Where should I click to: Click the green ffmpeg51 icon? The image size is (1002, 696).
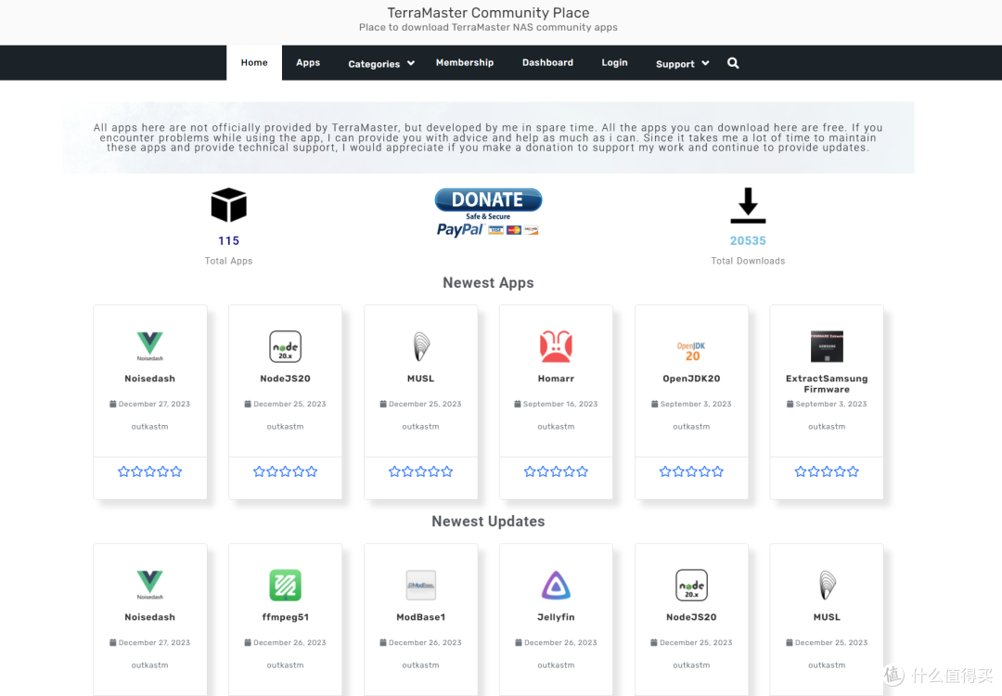point(285,585)
